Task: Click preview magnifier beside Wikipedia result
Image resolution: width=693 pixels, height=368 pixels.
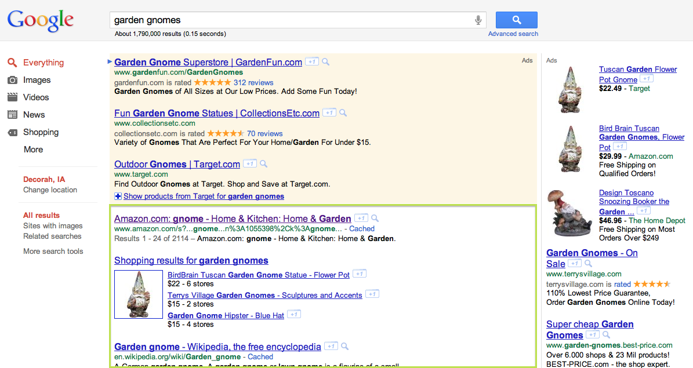Action: pos(344,347)
